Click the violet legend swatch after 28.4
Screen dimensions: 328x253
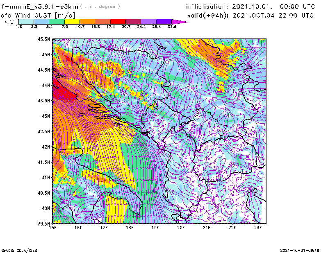(164, 22)
